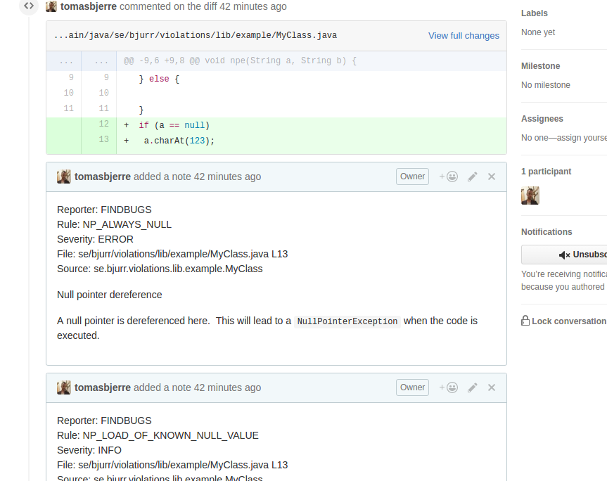Click 'Severity: INFO' text
Screen dimensions: 607x481
[x=89, y=450]
